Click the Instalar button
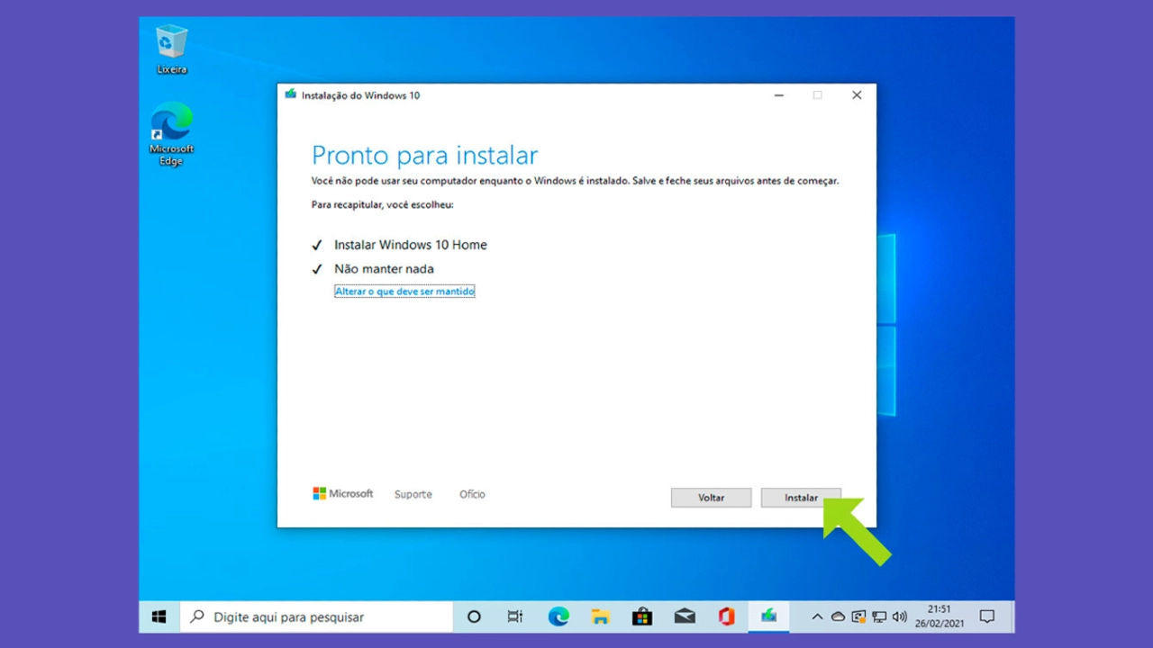 pyautogui.click(x=801, y=498)
